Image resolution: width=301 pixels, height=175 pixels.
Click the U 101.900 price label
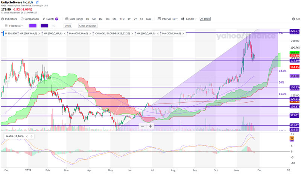(x=11, y=33)
